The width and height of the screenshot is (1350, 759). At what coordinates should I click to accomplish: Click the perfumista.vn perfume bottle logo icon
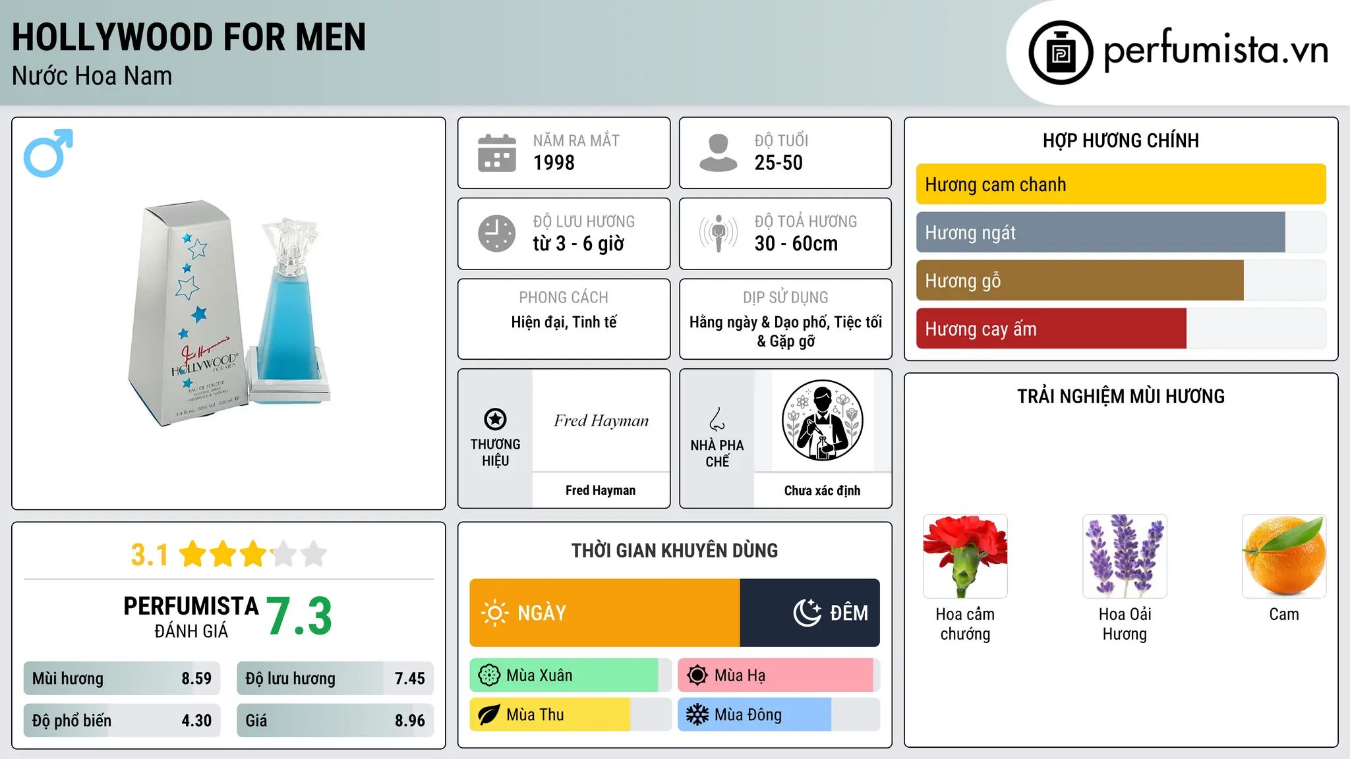(x=1061, y=53)
